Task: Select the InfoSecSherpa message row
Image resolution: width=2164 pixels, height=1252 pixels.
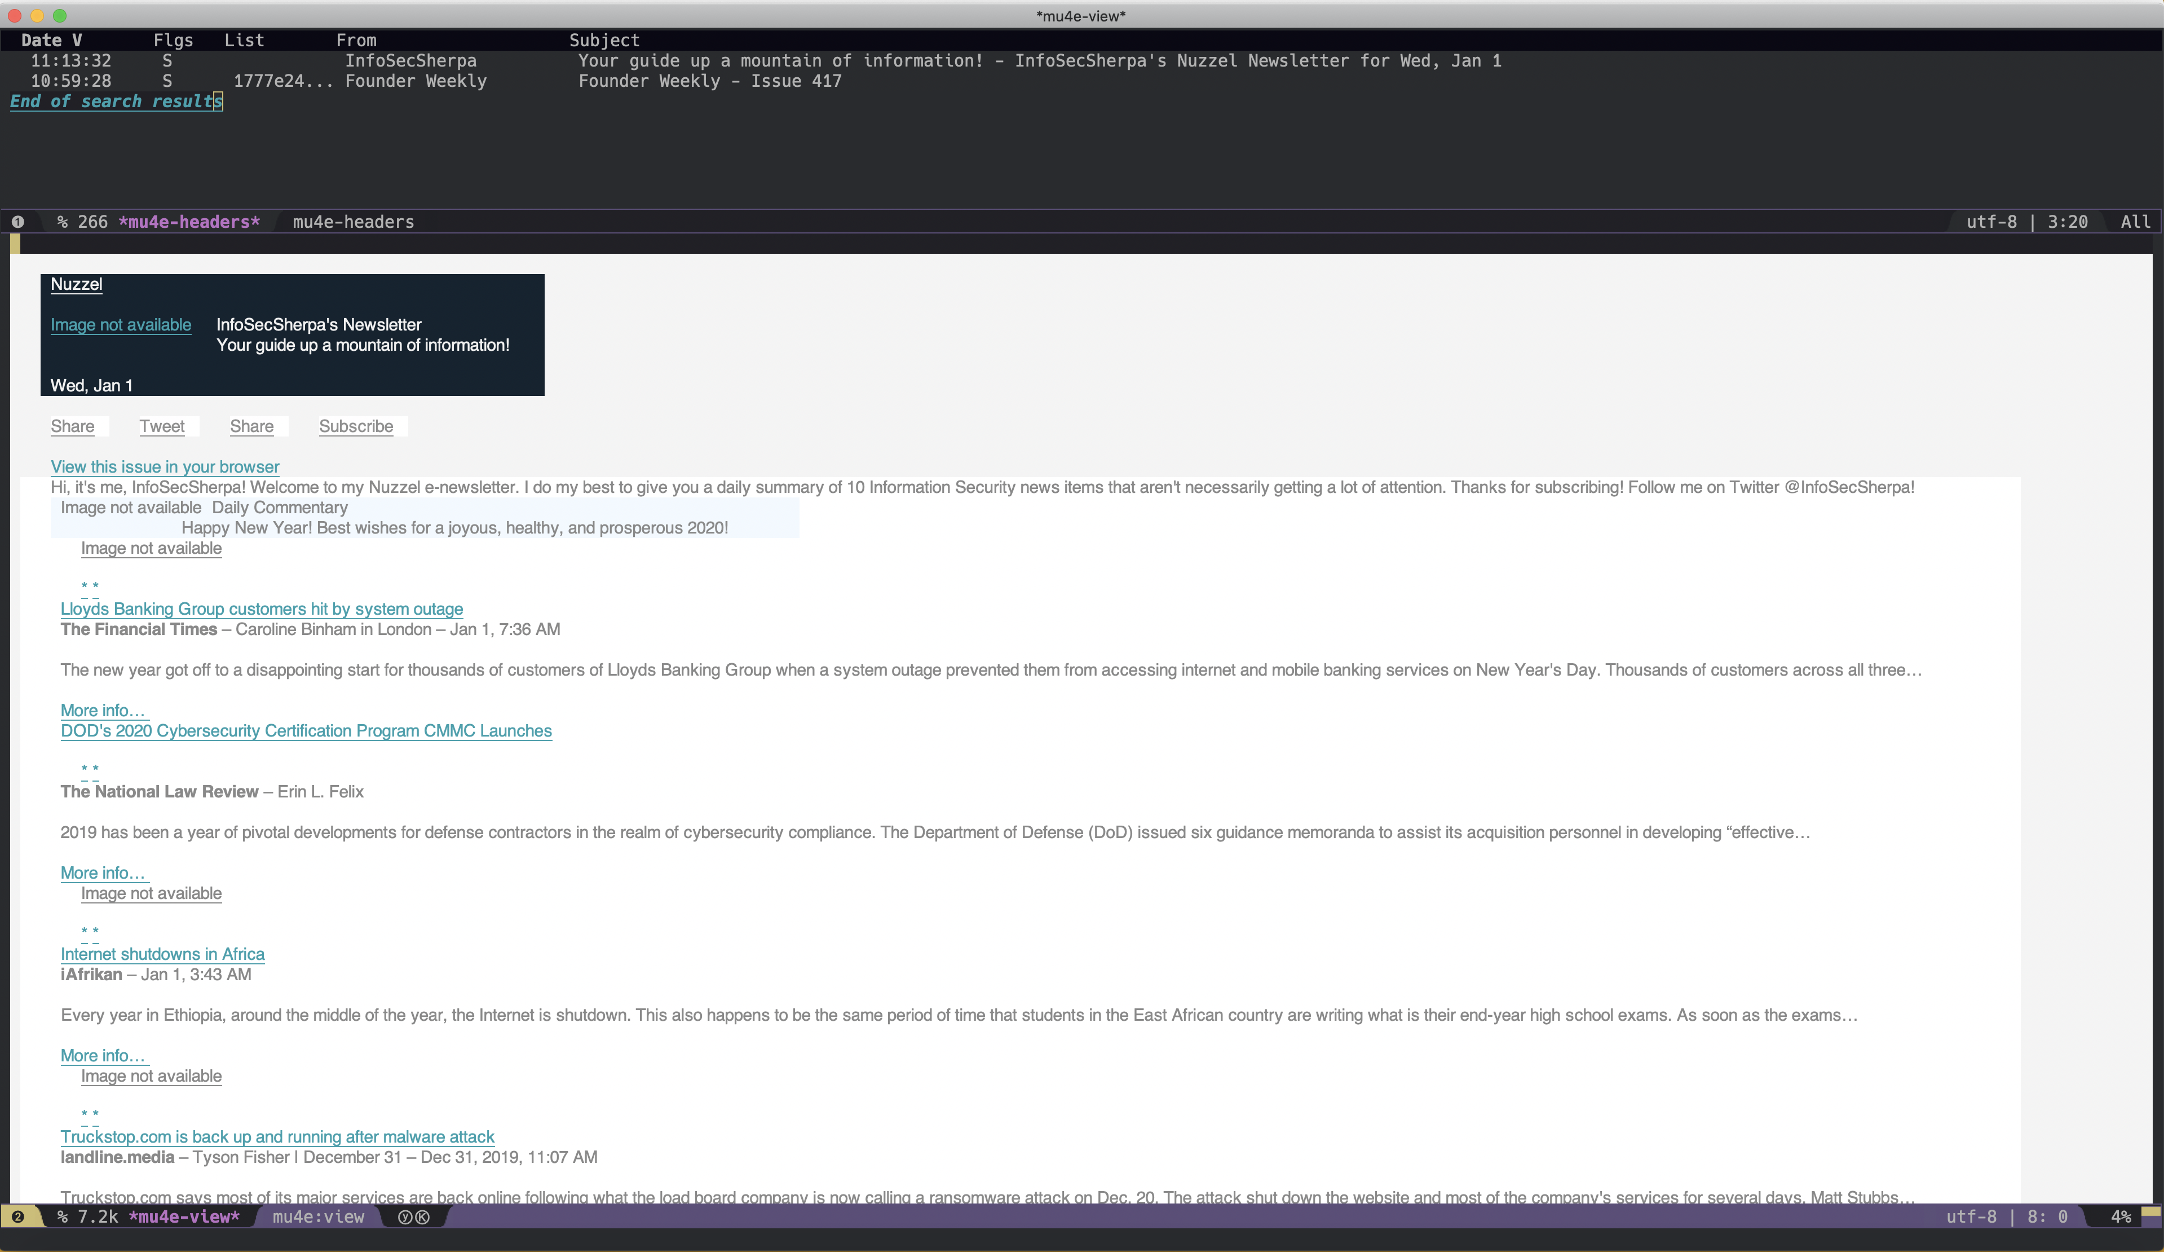Action: [1082, 61]
